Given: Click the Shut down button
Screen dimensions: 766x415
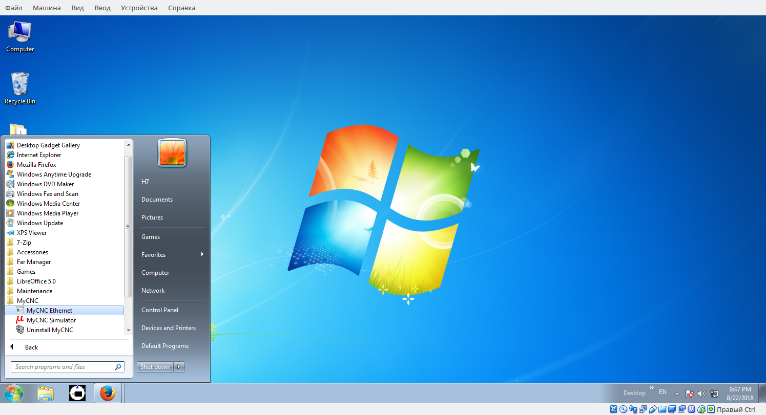Looking at the screenshot, I should click(155, 367).
